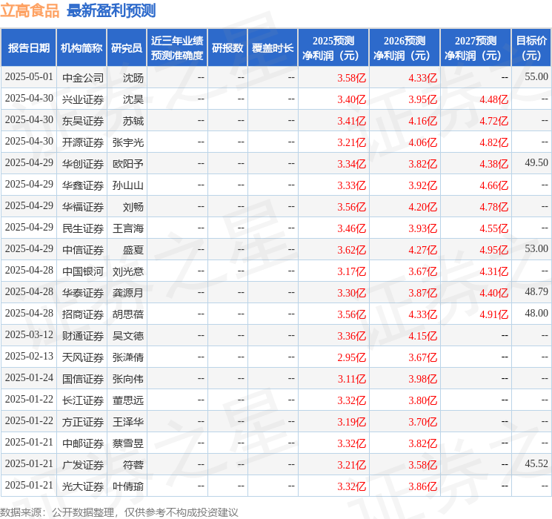Viewport: 552px width, 519px height.
Task: Click the 2025-05-01 report date
Action: coord(29,76)
